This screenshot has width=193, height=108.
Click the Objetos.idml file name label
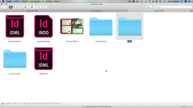coord(43,74)
